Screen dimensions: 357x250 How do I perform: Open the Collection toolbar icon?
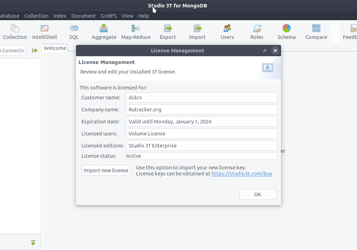pyautogui.click(x=15, y=32)
